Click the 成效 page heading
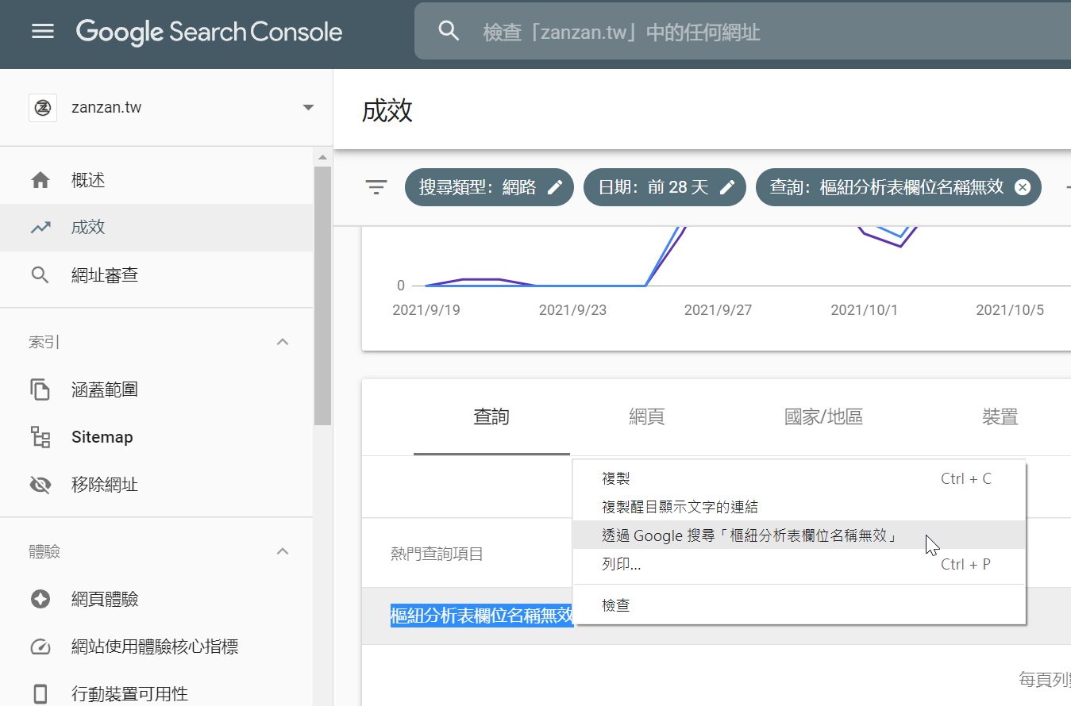This screenshot has height=706, width=1071. [x=387, y=111]
